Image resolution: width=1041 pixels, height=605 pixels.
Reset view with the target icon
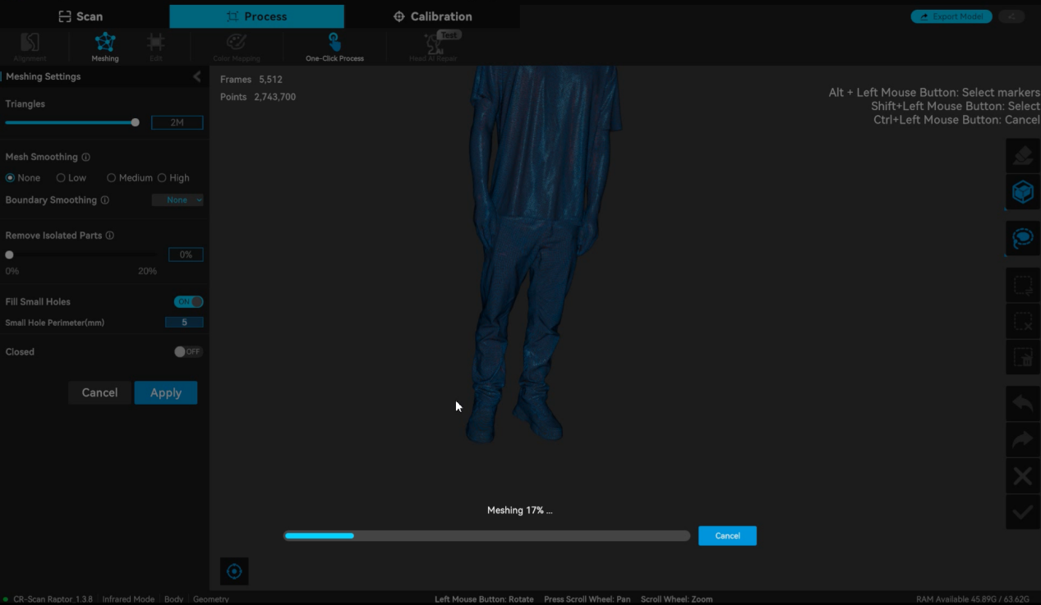(234, 571)
